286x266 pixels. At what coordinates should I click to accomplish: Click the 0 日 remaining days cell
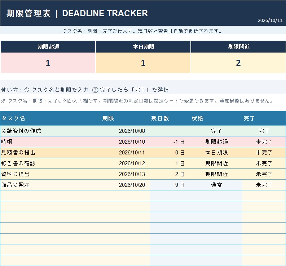(x=170, y=153)
